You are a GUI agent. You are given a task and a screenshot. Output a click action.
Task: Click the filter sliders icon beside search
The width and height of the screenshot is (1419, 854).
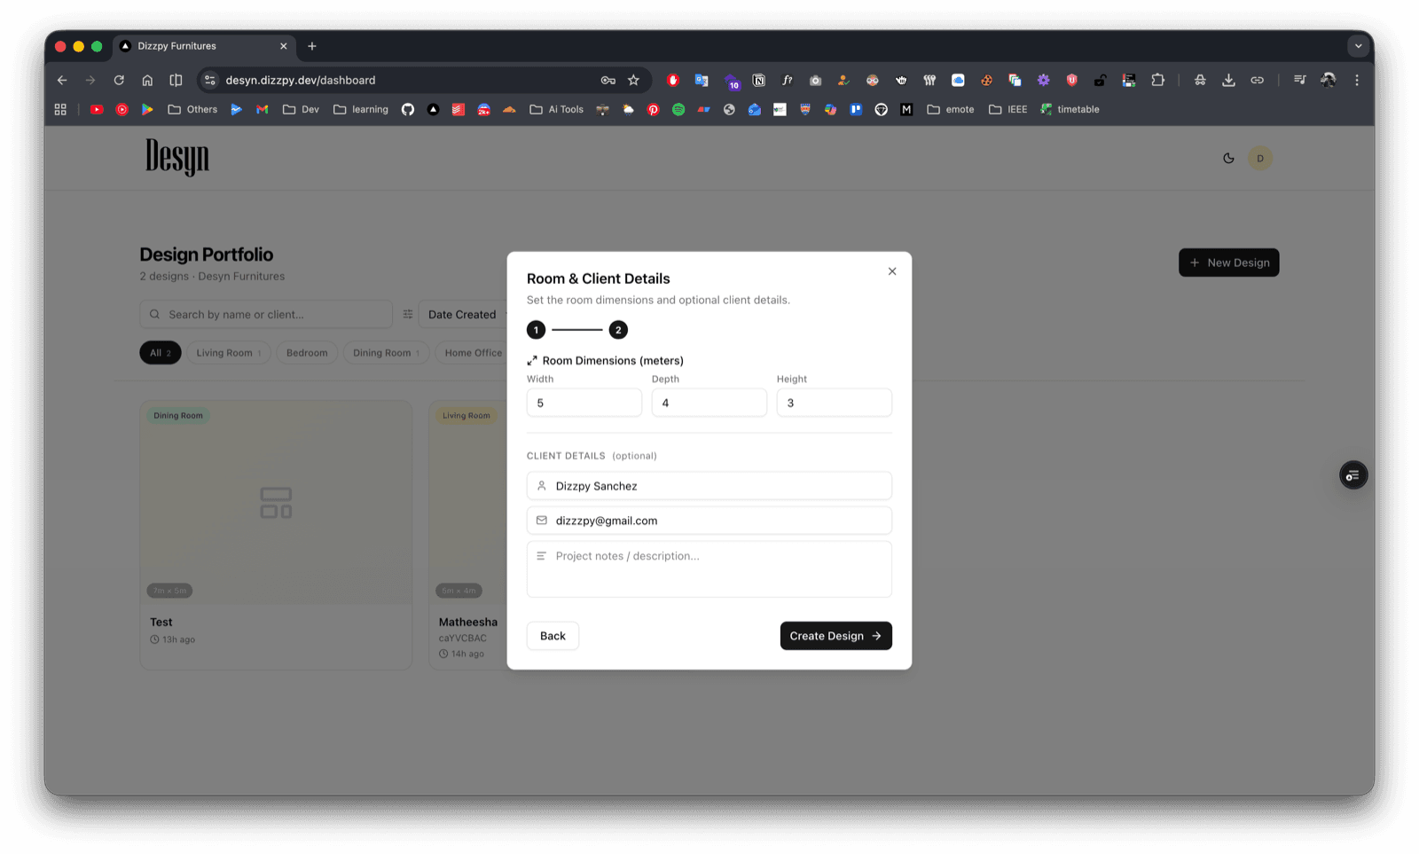[x=408, y=314]
